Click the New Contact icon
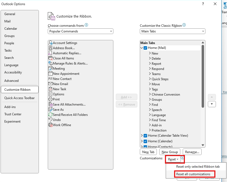The image size is (227, 182). tap(50, 79)
